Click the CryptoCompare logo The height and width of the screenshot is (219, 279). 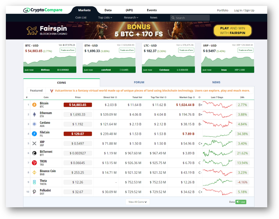43,10
